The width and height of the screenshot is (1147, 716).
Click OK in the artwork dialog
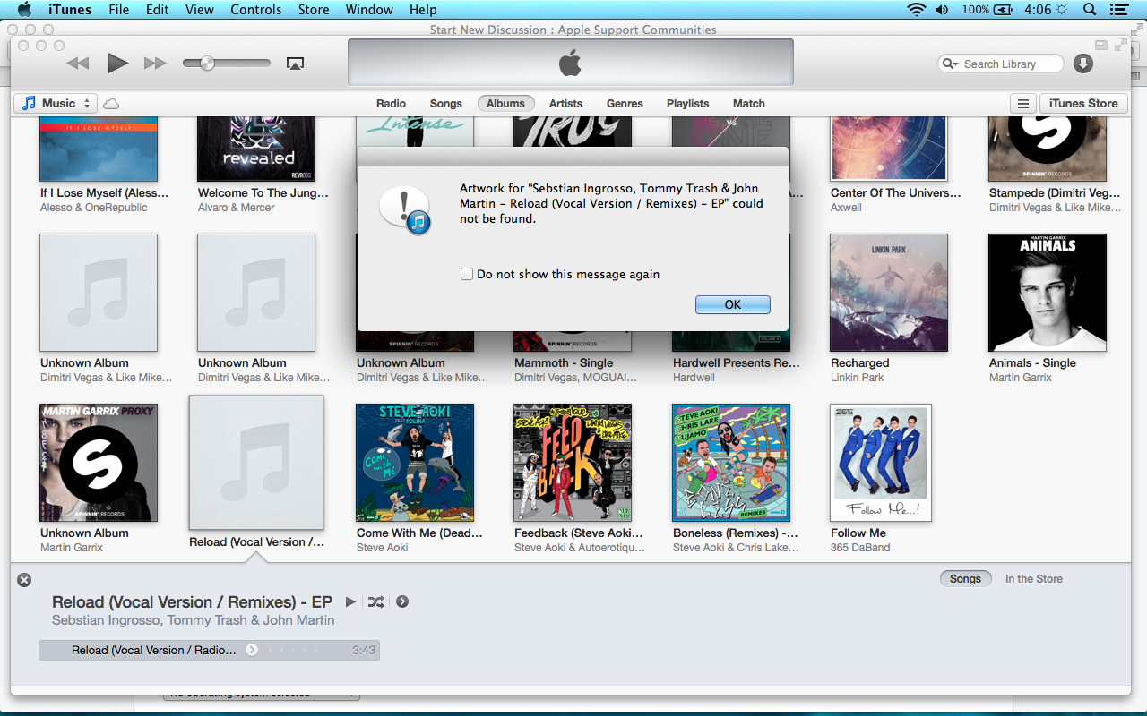733,304
